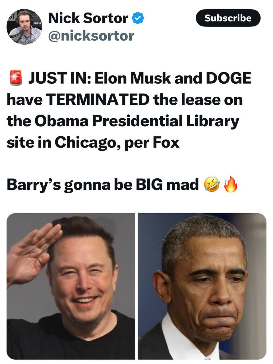
Task: Select the "site in Chicago, per Fox" line
Action: click(x=93, y=142)
